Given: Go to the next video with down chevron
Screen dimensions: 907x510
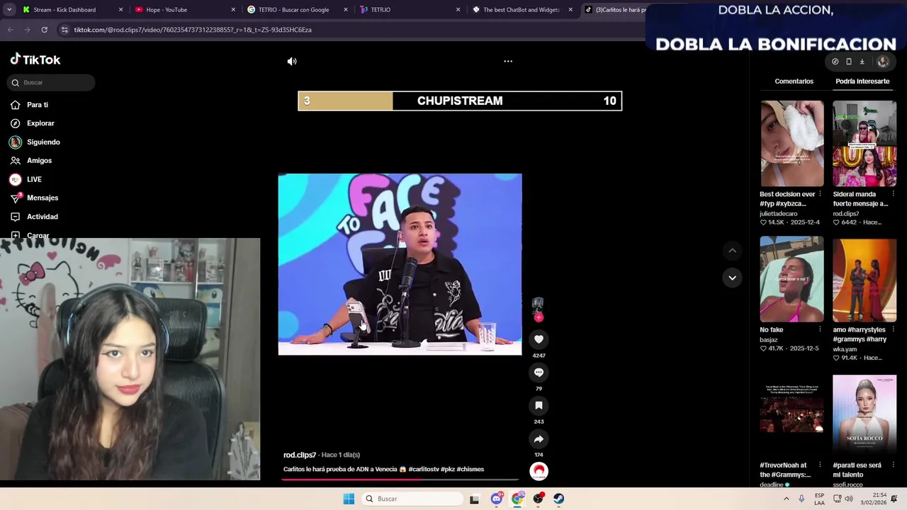Looking at the screenshot, I should coord(732,278).
